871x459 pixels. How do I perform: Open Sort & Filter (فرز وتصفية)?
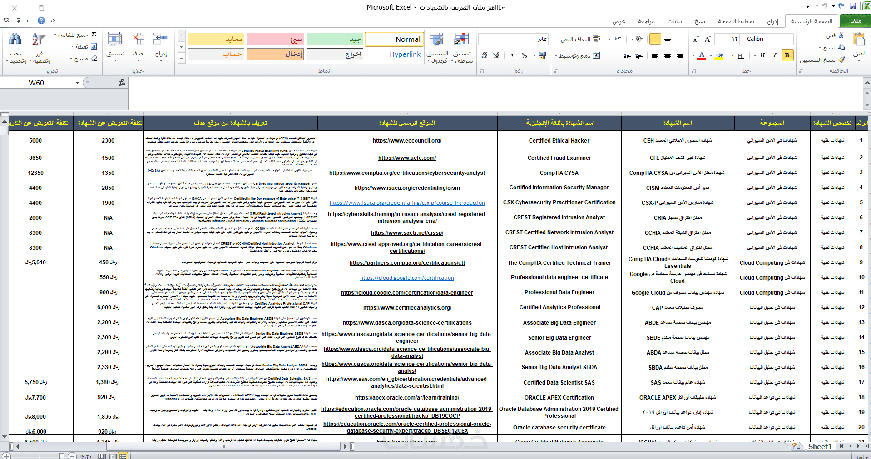(40, 48)
